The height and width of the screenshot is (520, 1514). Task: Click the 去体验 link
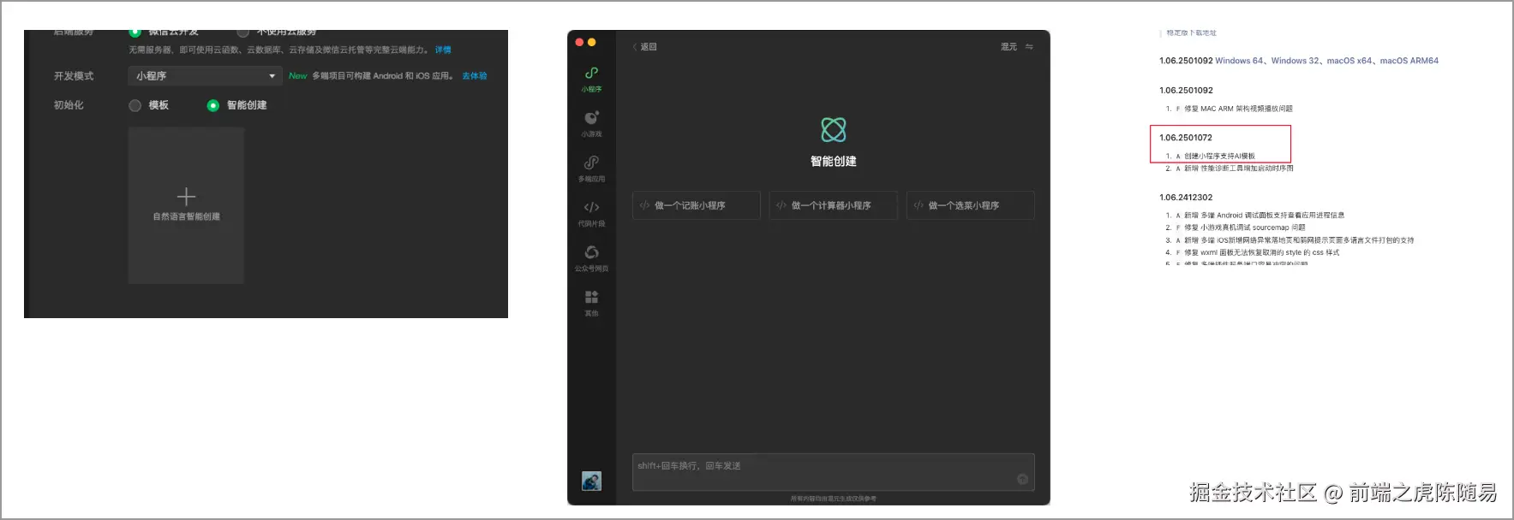point(475,76)
